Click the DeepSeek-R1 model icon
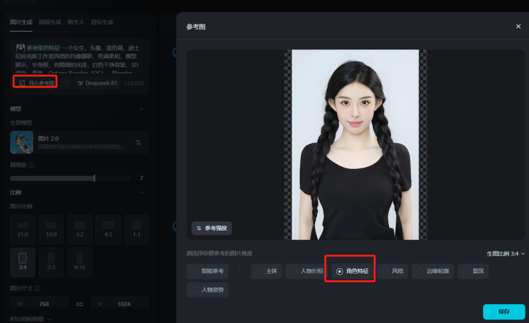This screenshot has height=323, width=529. tap(79, 83)
